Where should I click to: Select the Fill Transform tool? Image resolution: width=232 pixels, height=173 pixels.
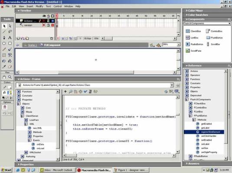[10, 55]
